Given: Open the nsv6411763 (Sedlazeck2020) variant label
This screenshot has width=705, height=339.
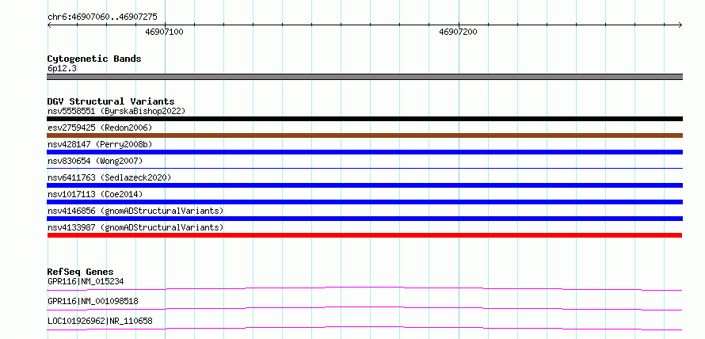Looking at the screenshot, I should point(109,177).
